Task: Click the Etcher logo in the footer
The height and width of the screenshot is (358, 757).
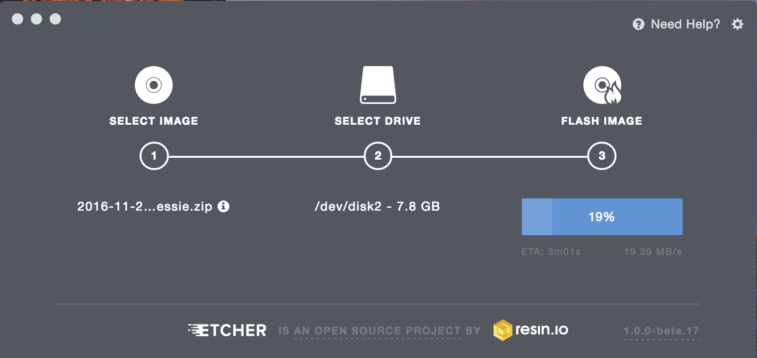Action: [227, 331]
